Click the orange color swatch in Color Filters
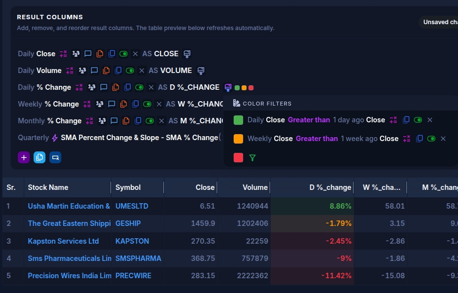 click(238, 139)
